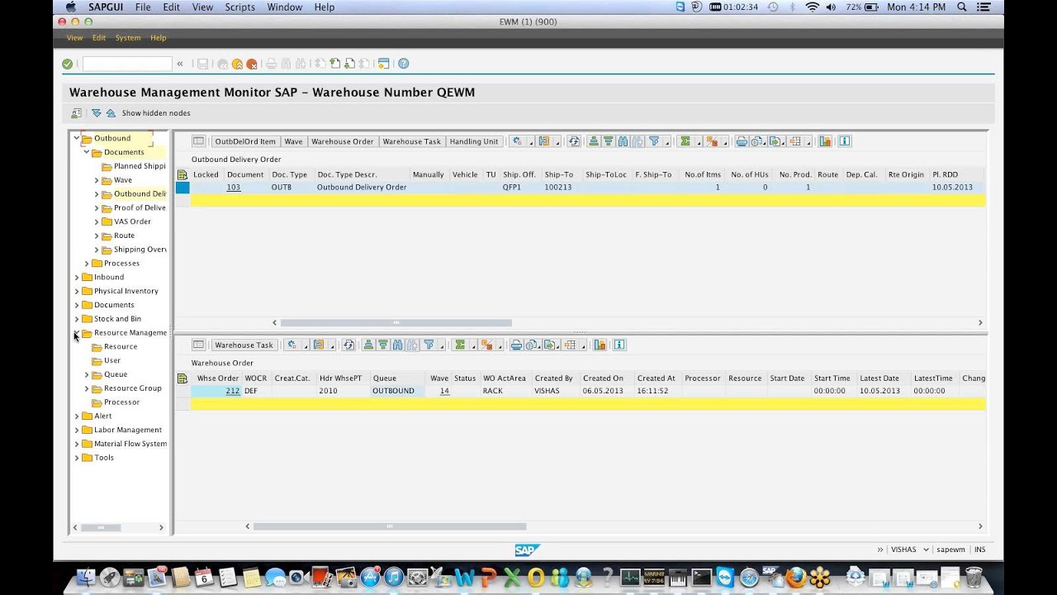Click the Save floppy disk icon
Viewport: 1057px width, 595px height.
click(x=202, y=64)
